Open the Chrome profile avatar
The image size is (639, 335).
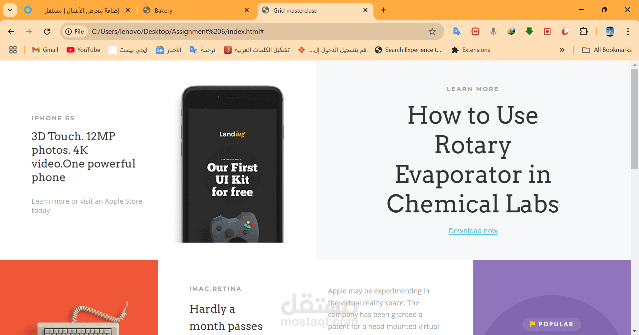pos(610,32)
